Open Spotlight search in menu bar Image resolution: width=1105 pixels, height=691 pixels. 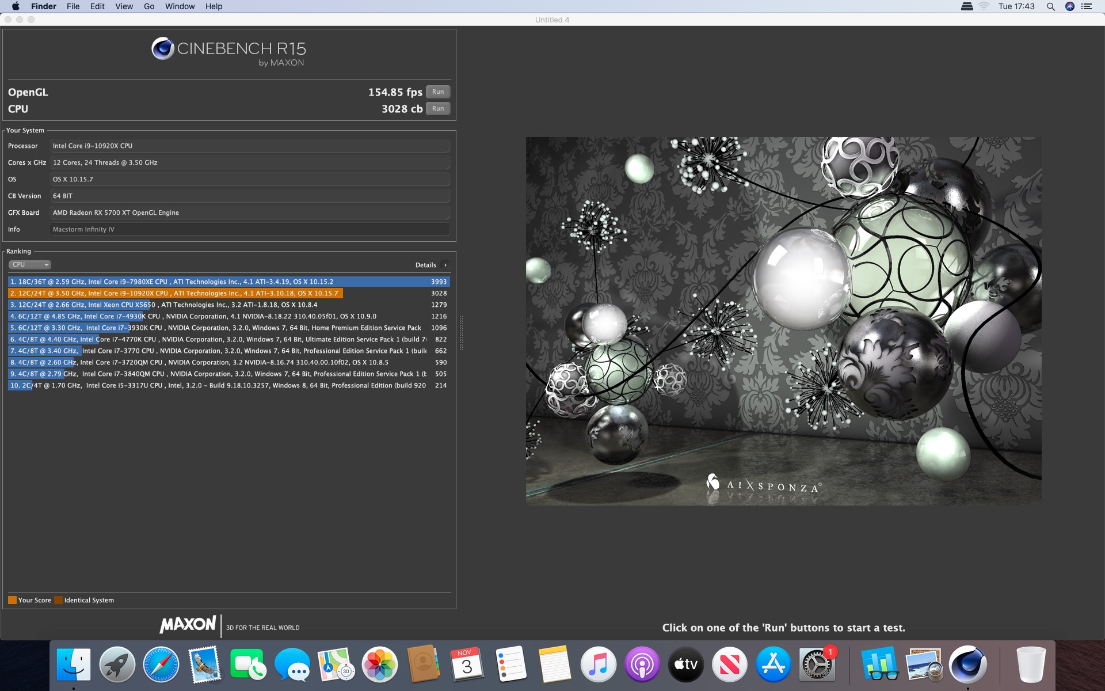pyautogui.click(x=1050, y=6)
